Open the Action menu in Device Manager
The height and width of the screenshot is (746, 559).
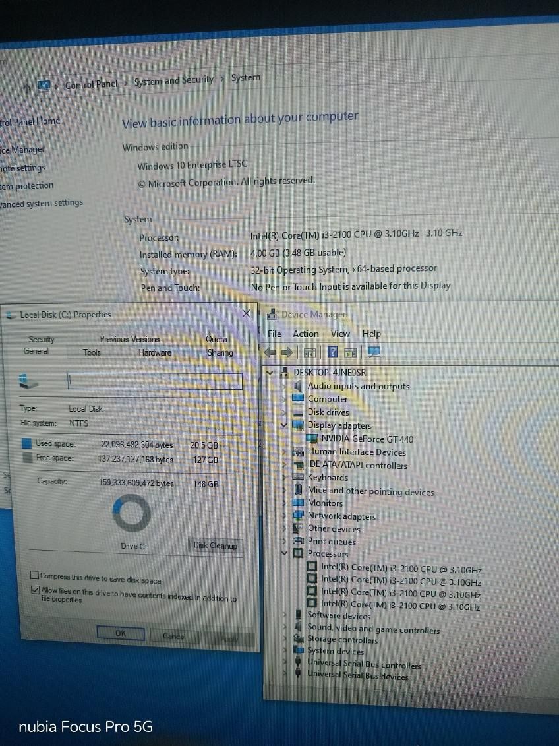point(306,334)
